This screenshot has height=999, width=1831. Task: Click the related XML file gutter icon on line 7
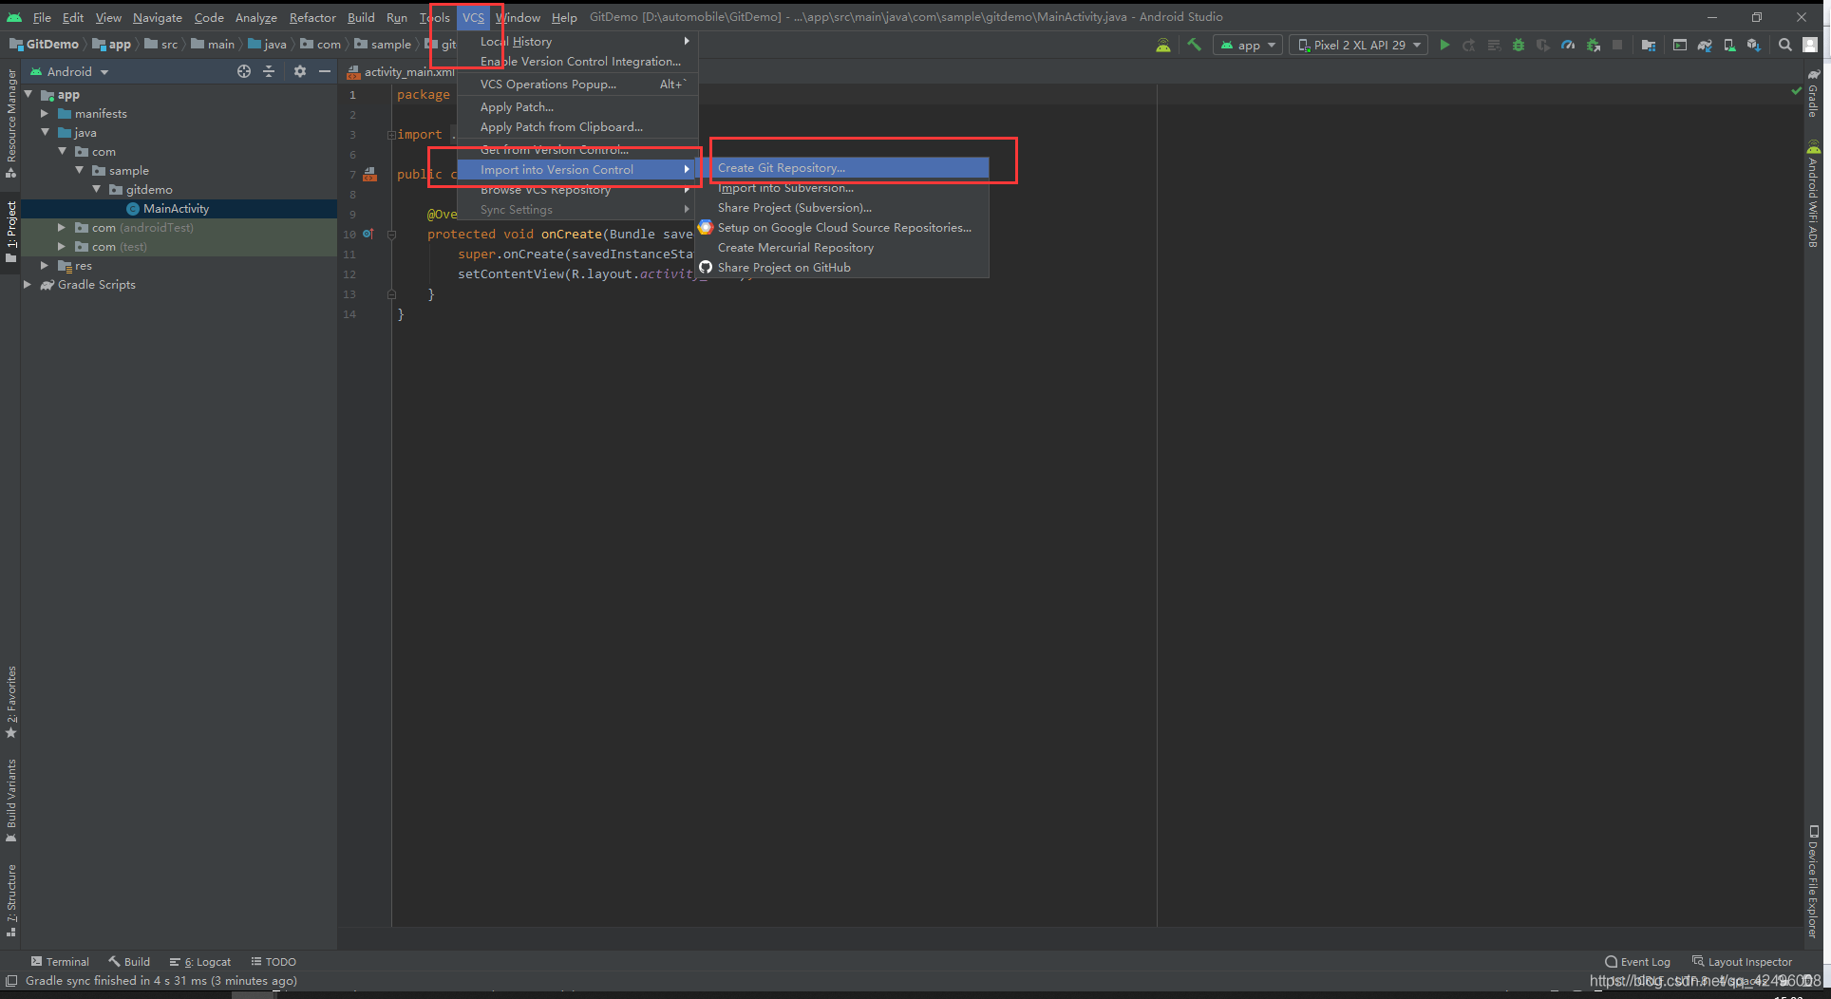click(370, 175)
